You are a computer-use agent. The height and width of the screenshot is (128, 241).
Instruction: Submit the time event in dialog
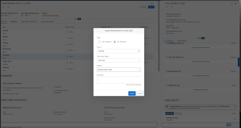point(132,94)
